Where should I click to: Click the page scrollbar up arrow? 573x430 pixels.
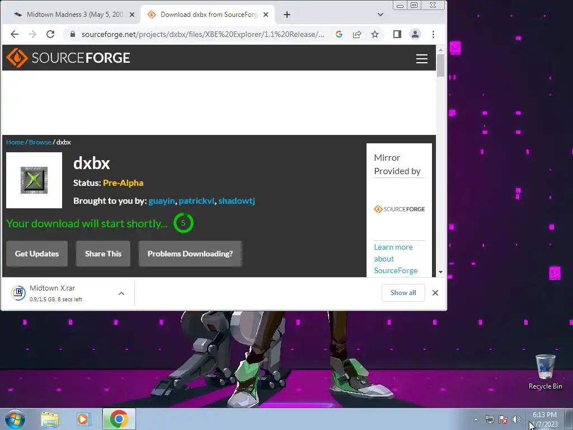pos(441,50)
